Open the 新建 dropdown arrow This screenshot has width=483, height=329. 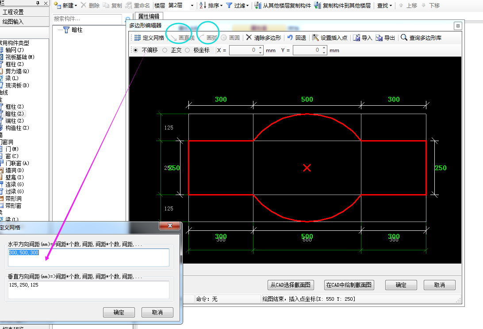point(76,6)
